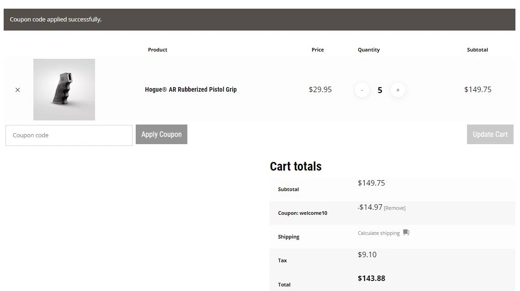Click the Quantity column header
520x291 pixels.
(x=369, y=50)
